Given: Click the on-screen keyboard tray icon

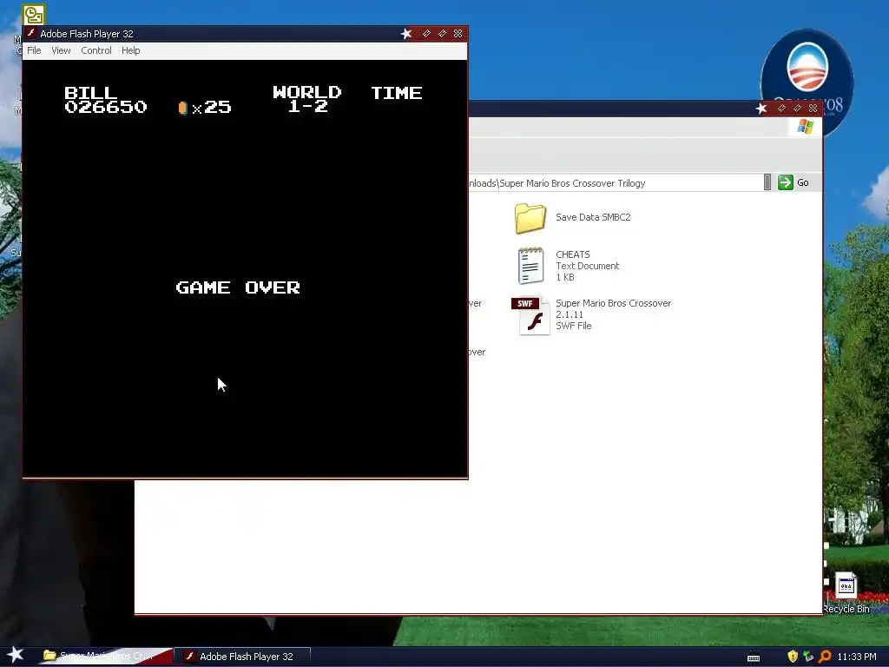Looking at the screenshot, I should coord(754,657).
